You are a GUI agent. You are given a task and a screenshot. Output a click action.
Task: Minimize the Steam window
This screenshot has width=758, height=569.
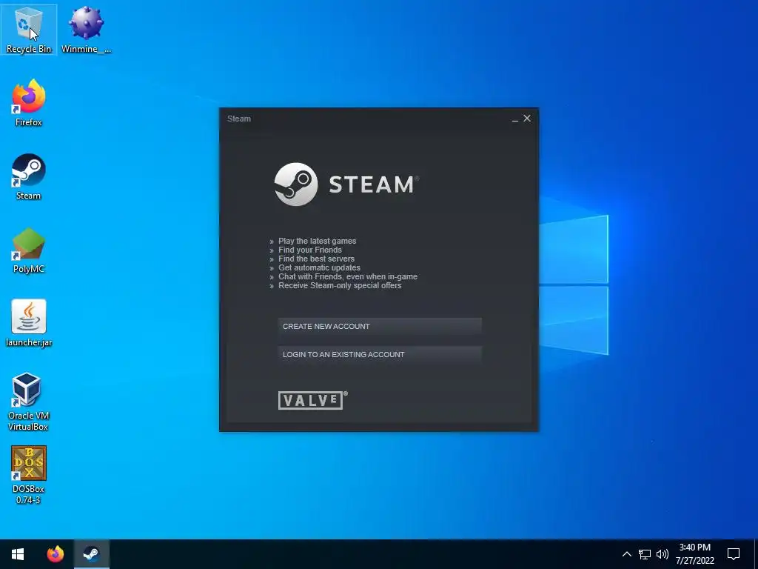point(515,119)
